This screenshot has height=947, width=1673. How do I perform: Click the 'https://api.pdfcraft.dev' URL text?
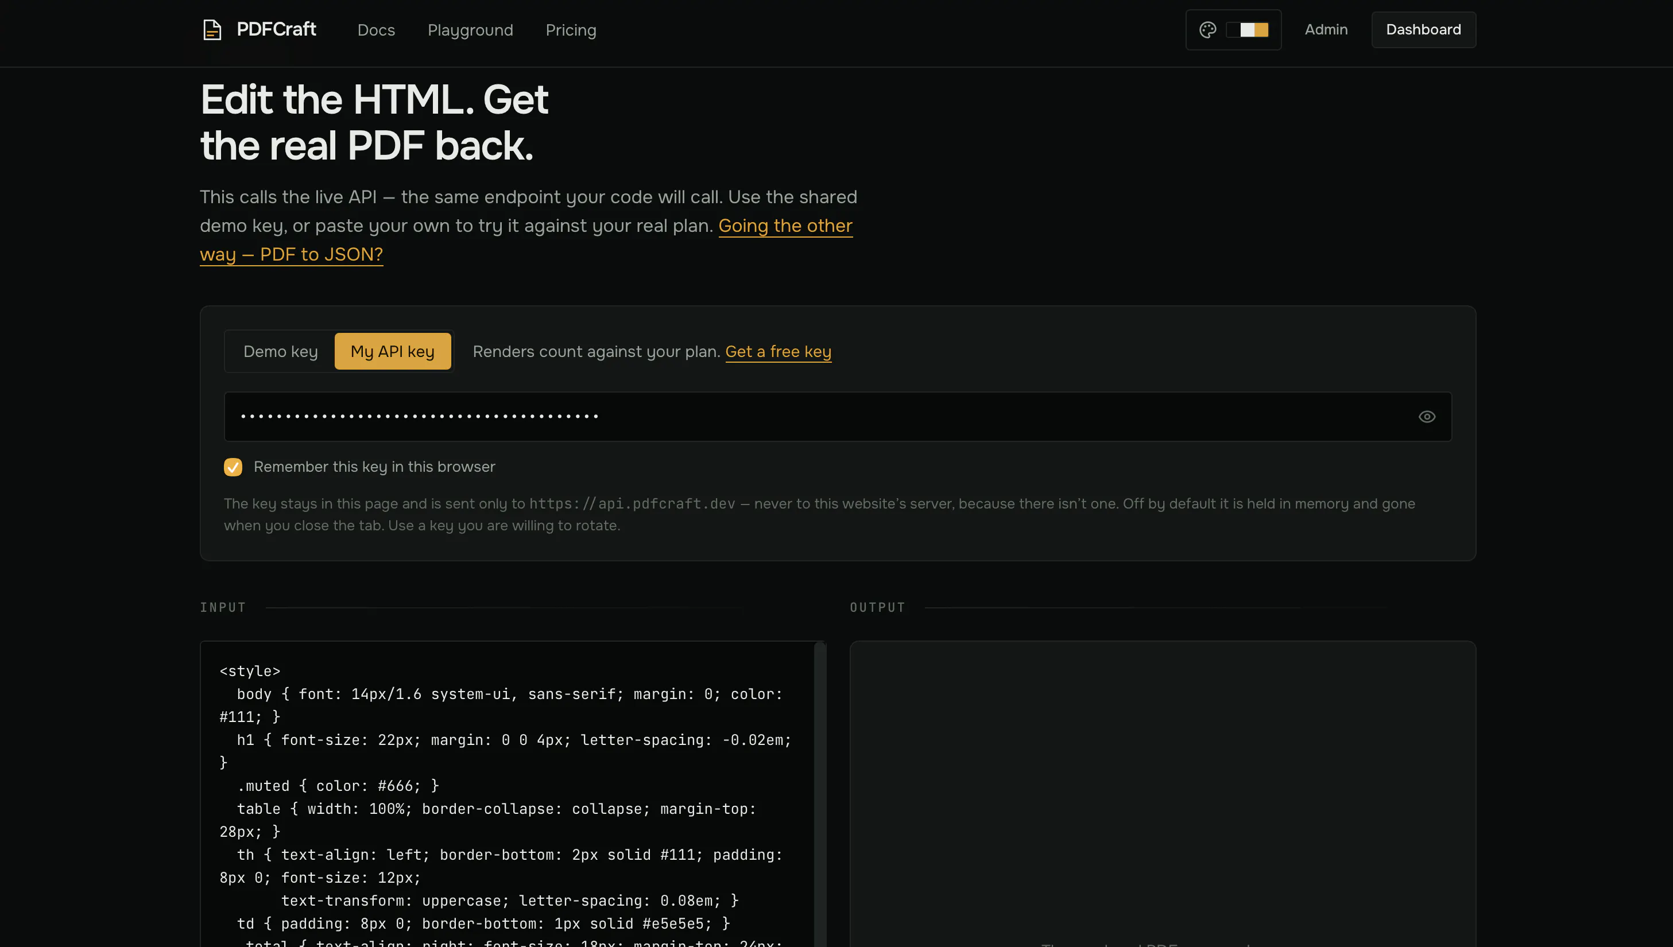[x=632, y=503]
